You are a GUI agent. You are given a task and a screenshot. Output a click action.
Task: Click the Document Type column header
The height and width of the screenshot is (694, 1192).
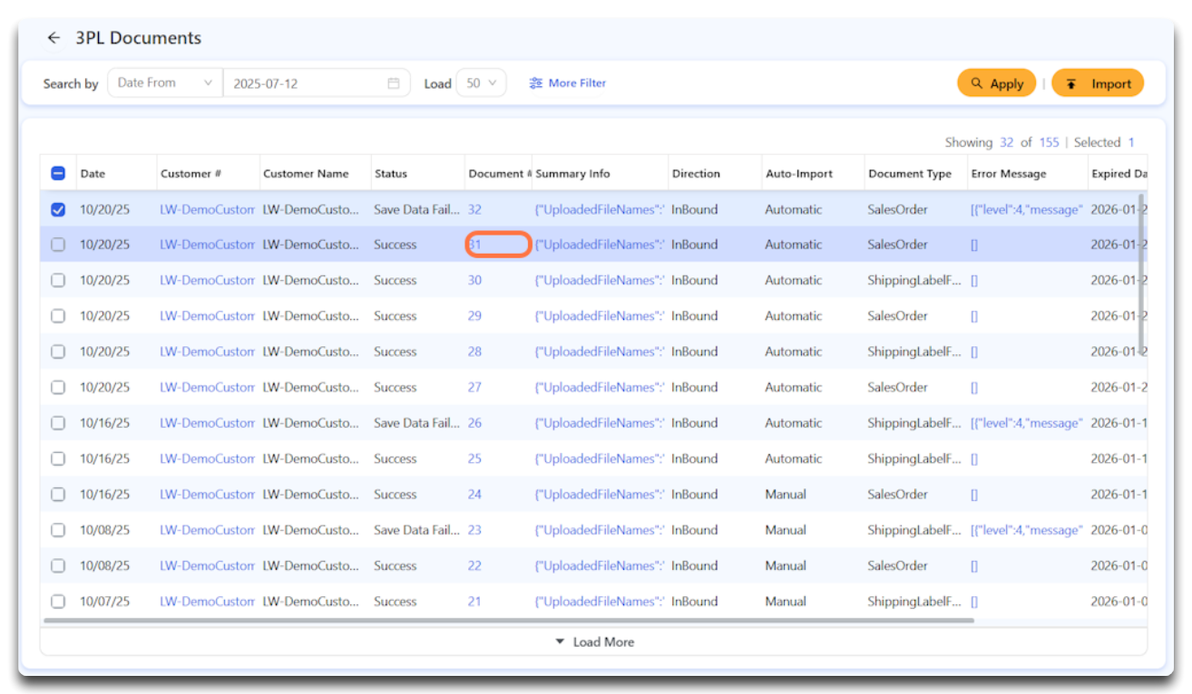coord(910,174)
